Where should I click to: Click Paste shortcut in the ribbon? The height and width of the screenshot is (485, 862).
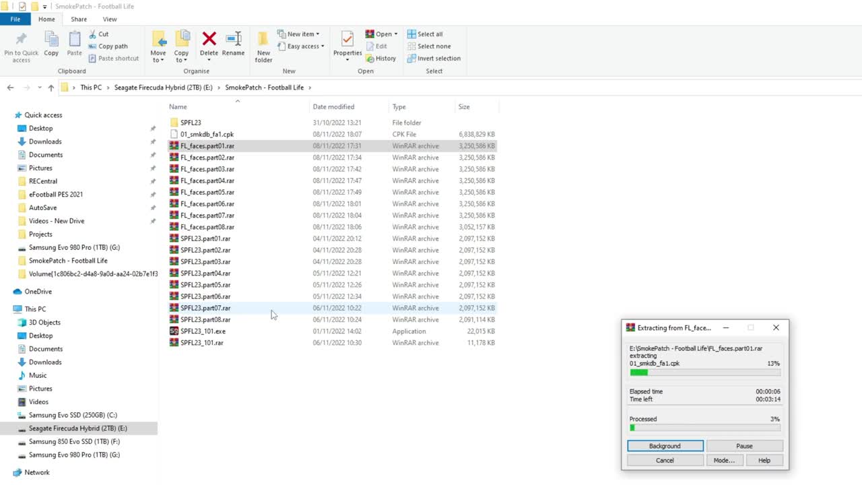(113, 58)
